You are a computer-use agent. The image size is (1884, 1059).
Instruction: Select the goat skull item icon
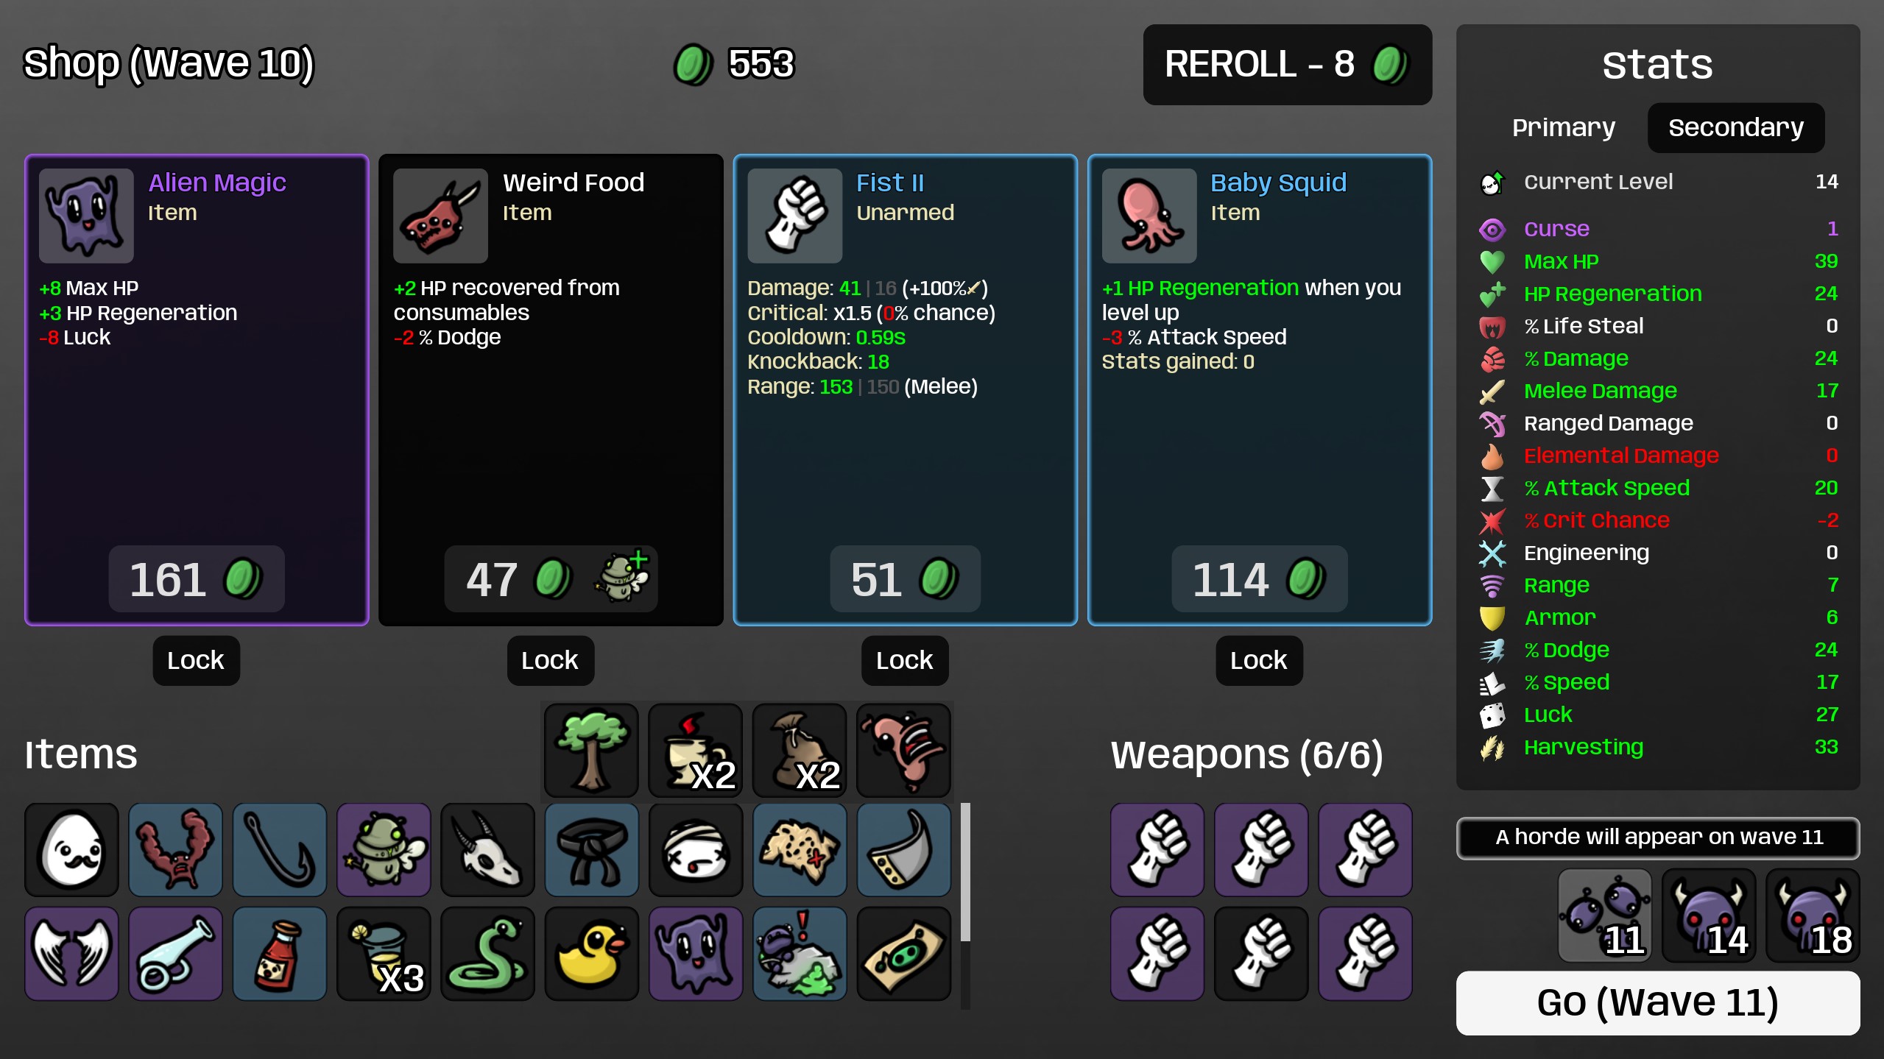487,850
